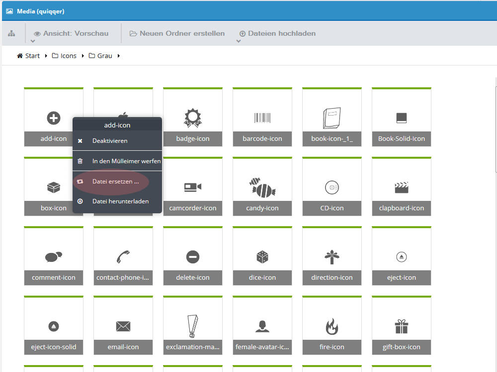Expand the arrow after Icons in breadcrumb
The width and height of the screenshot is (497, 372).
(83, 56)
